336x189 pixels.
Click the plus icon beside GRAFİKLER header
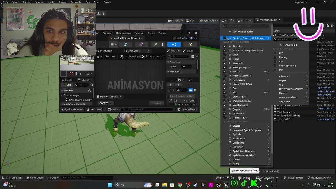click(90, 91)
